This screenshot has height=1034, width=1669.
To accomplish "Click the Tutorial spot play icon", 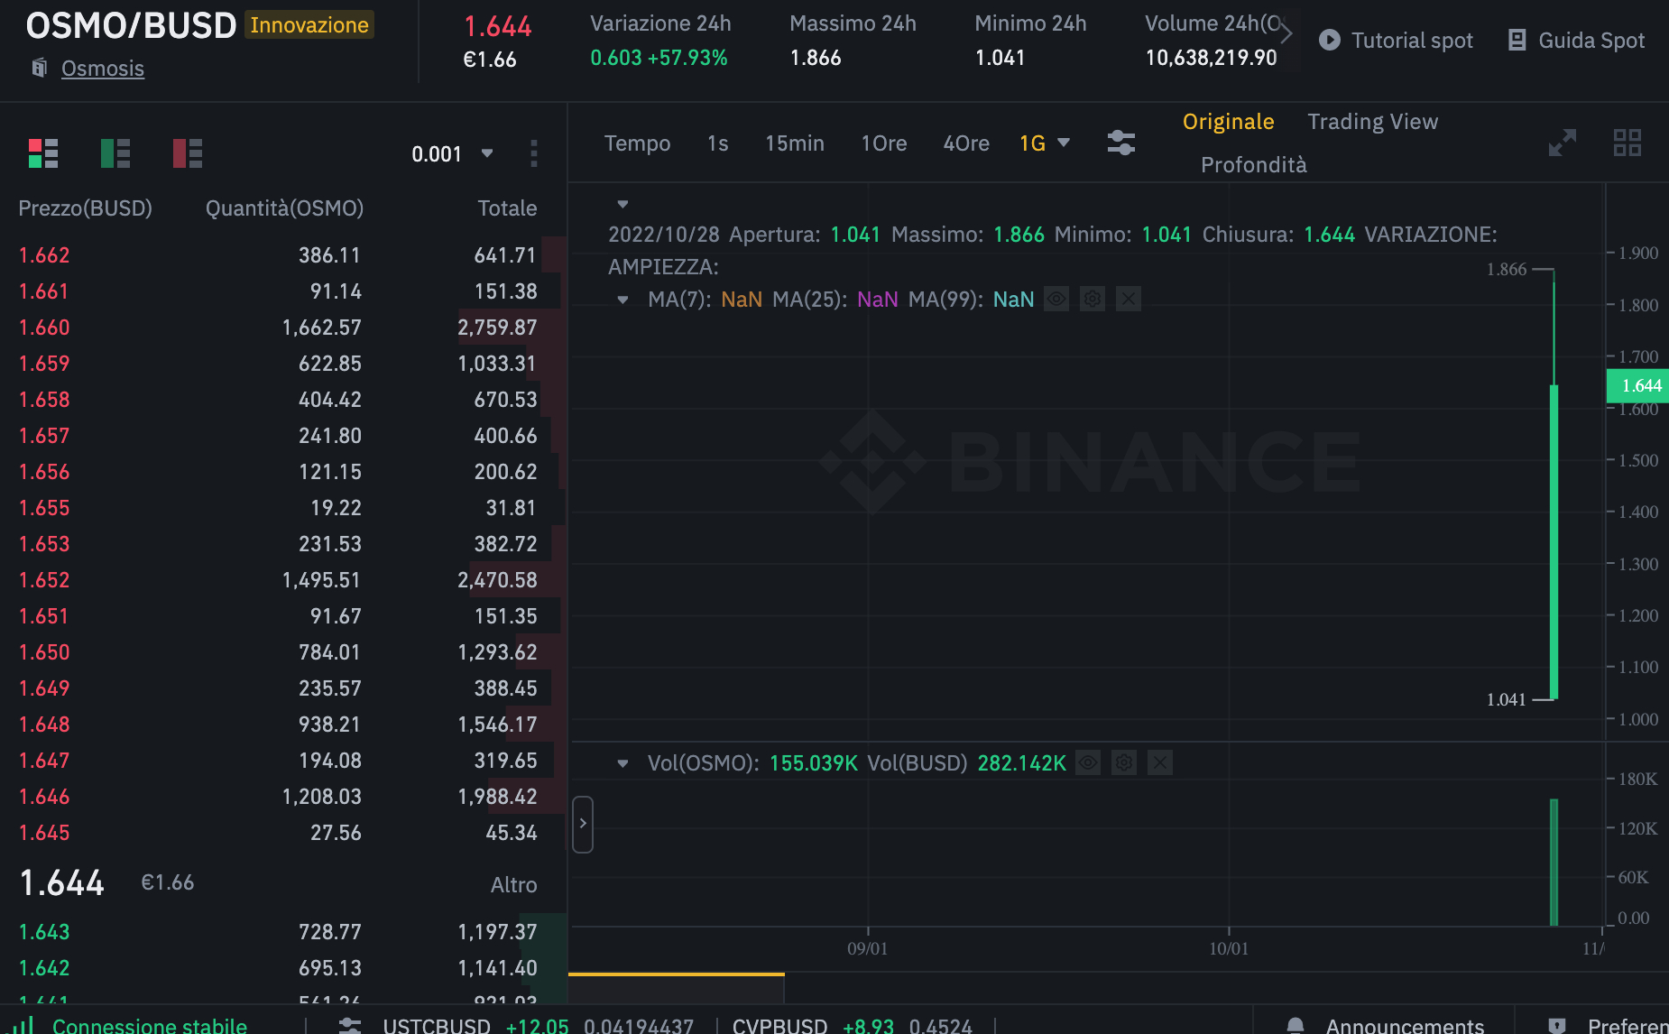I will [1329, 41].
